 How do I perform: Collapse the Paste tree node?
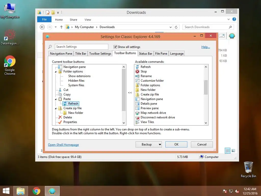[x=56, y=99]
